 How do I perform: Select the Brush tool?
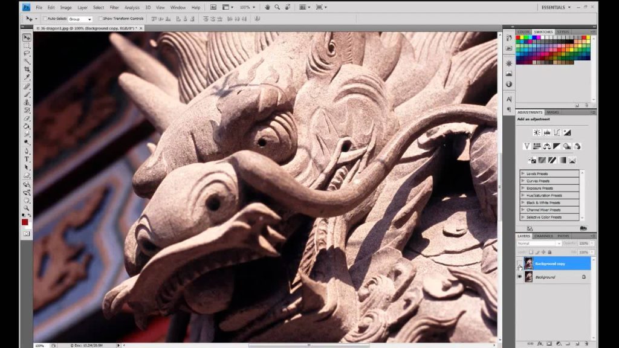coord(27,94)
